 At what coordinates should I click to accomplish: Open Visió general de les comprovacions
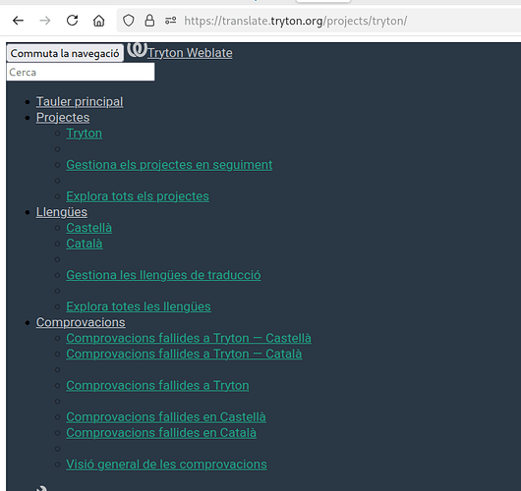166,464
